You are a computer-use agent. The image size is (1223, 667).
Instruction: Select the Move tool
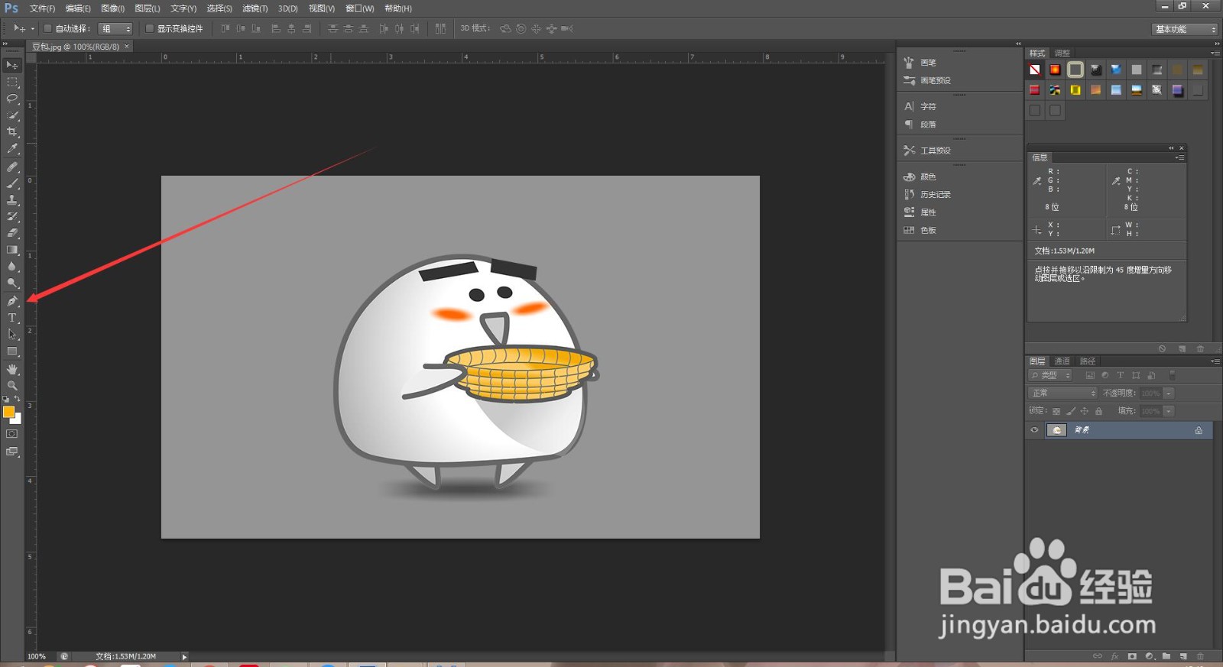12,65
